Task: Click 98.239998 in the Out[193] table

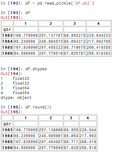Action: point(26,42)
